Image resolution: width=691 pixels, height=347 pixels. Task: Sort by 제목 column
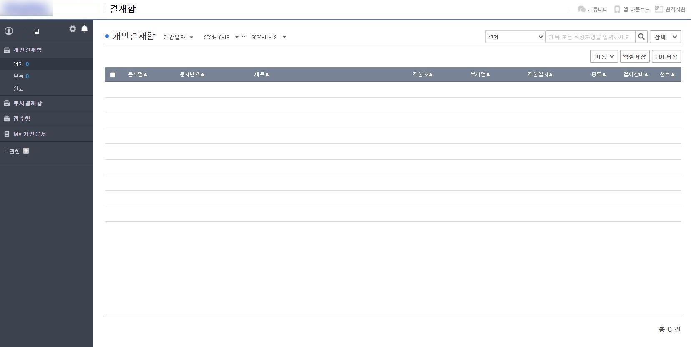261,74
